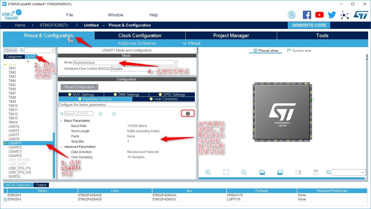Rotate the chip view counterclockwise
Viewport: 371px width, 209px height.
280,172
